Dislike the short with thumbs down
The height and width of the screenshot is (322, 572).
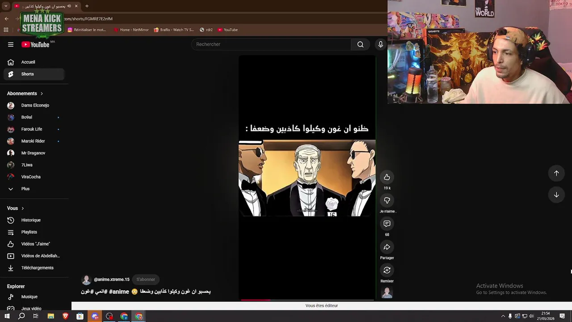387,200
